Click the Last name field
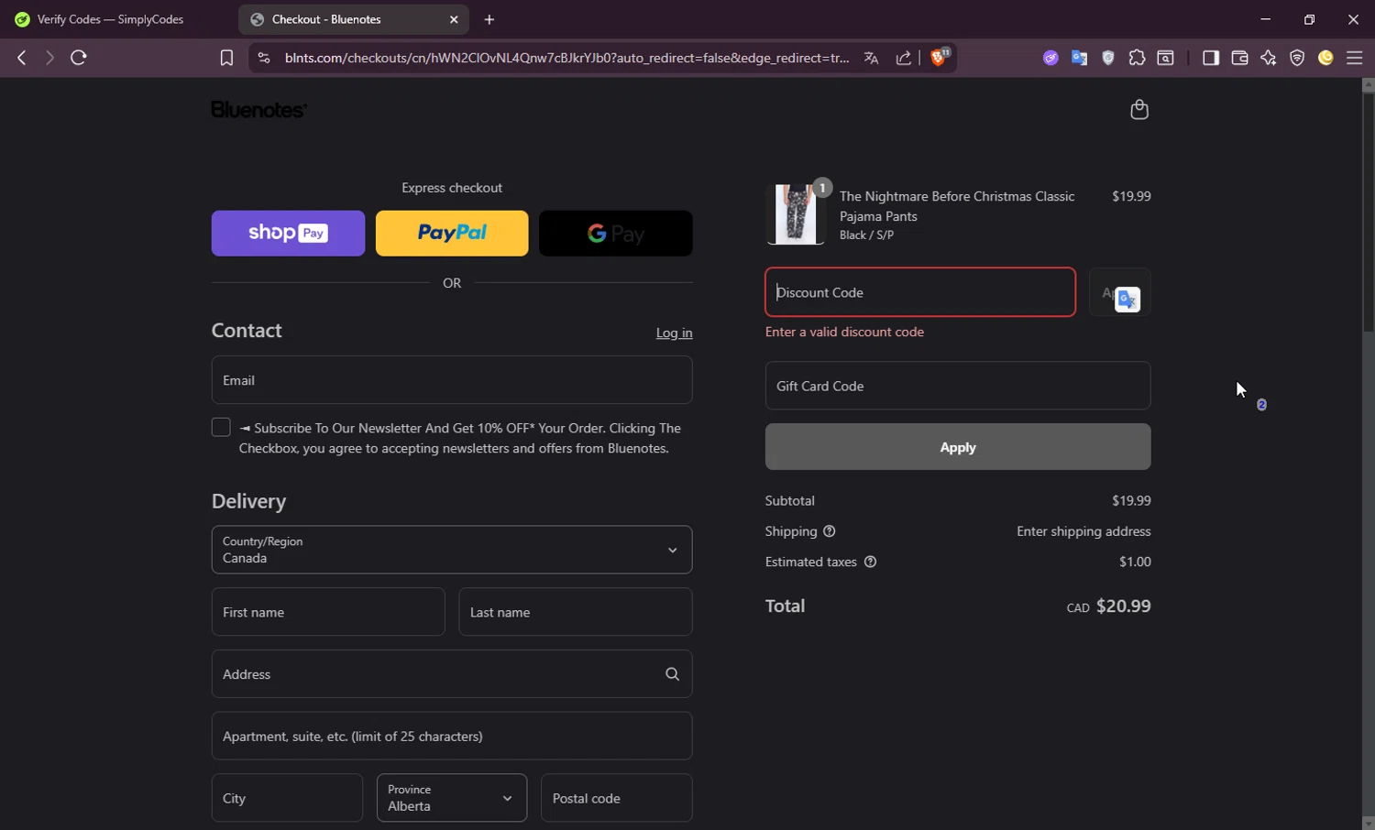The height and width of the screenshot is (830, 1375). coord(576,612)
